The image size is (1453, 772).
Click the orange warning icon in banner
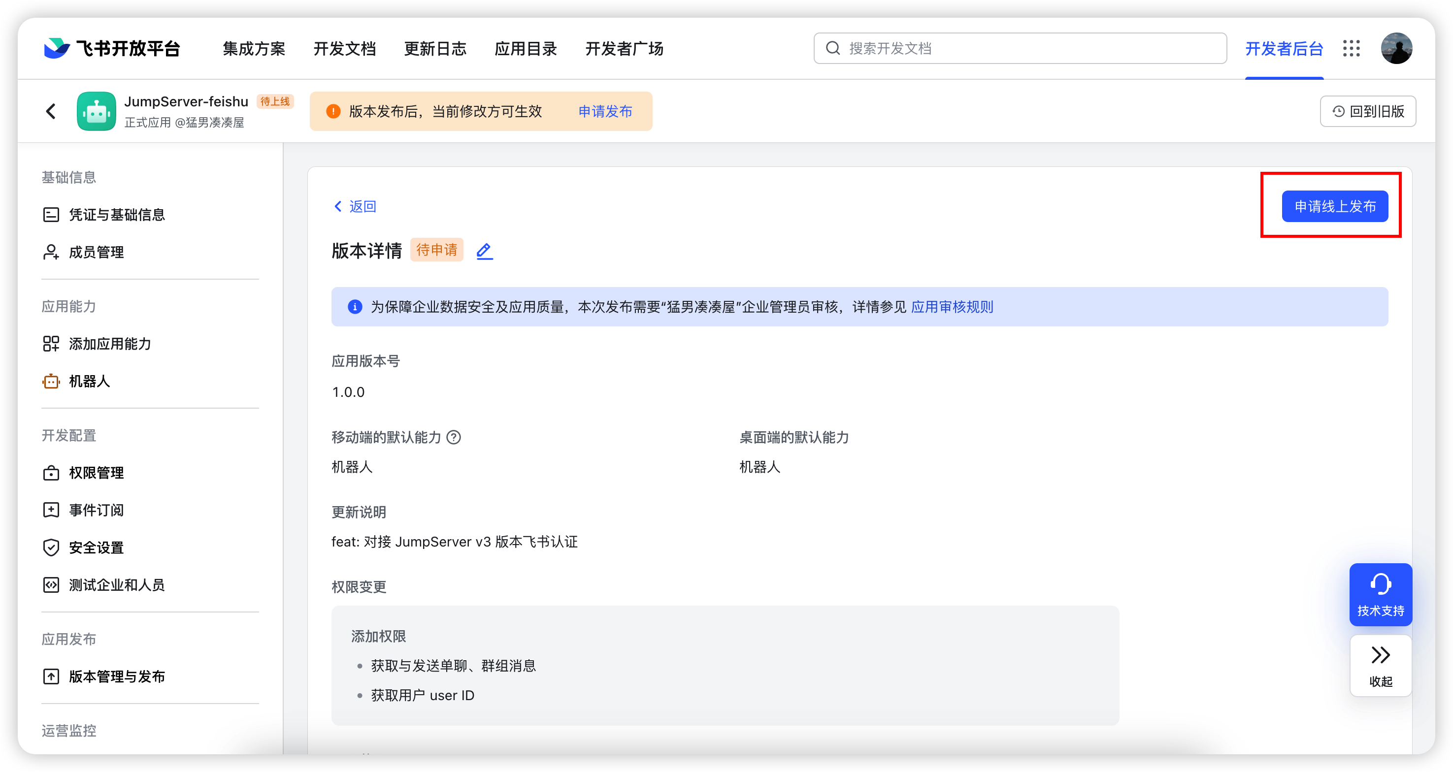[333, 111]
